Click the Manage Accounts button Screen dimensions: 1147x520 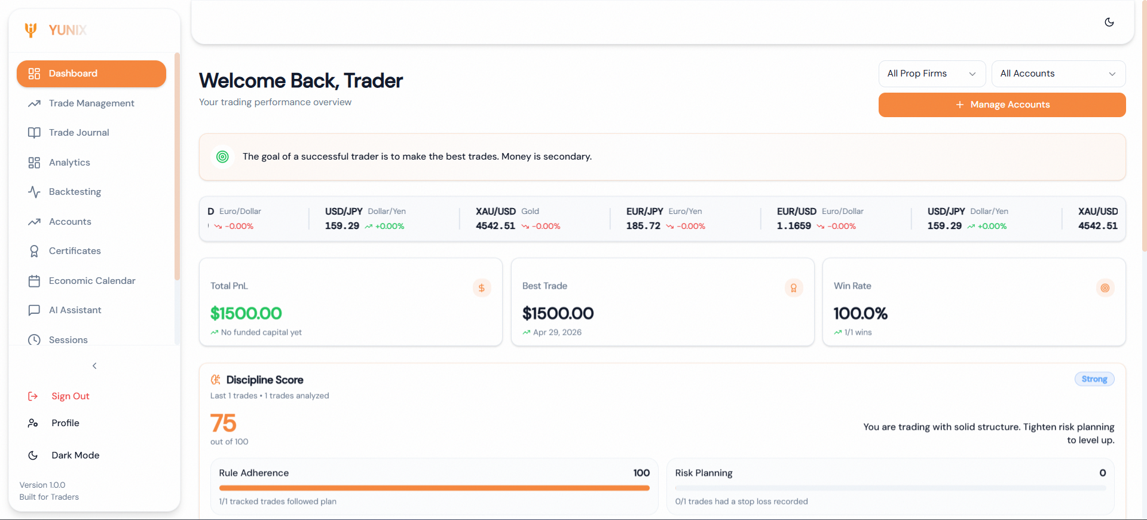(1002, 105)
